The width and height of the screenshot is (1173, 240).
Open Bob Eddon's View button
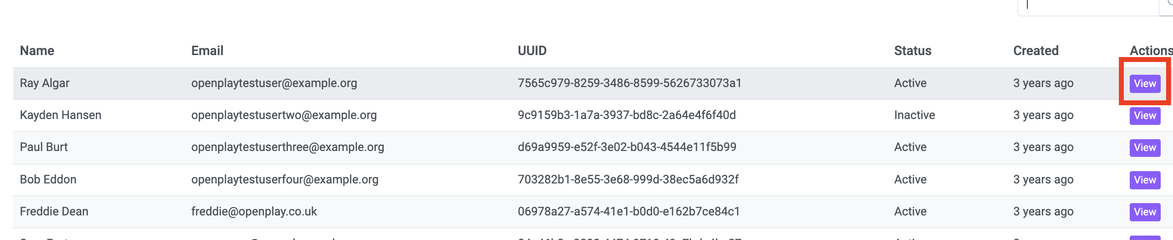tap(1145, 180)
